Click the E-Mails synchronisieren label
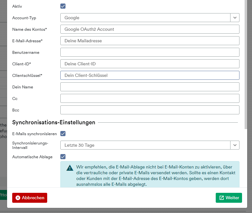 coord(34,134)
